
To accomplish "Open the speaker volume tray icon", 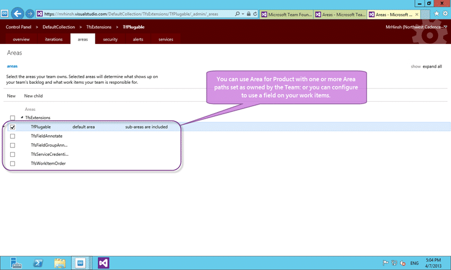I will [x=403, y=263].
